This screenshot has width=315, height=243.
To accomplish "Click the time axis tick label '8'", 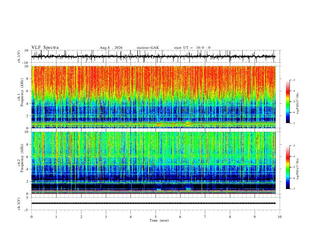I will point(230,217).
